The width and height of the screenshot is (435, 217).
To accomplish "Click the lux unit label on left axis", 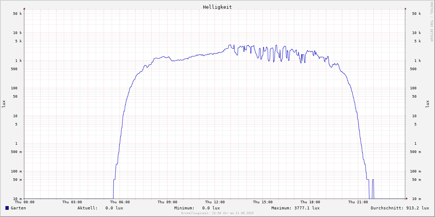I will coord(4,104).
